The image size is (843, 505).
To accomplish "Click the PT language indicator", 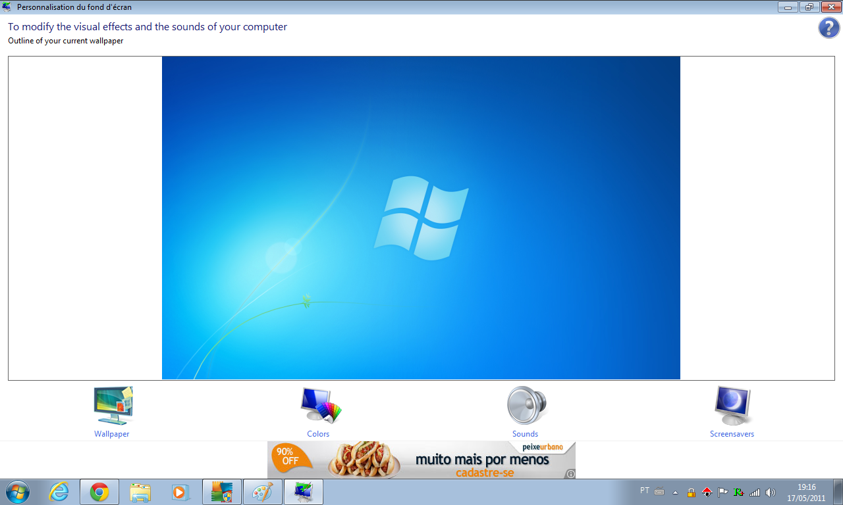I will pos(644,491).
